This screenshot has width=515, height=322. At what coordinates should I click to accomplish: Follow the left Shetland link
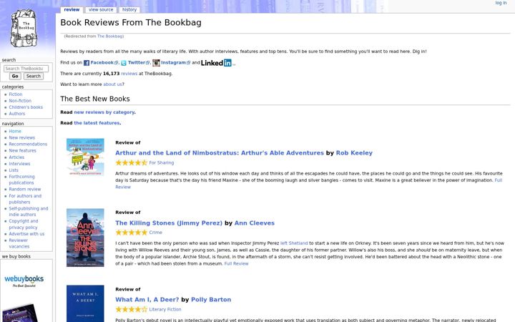tap(294, 243)
